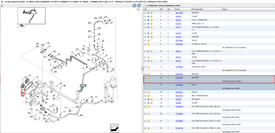Open part number 87340938 link

point(179,67)
